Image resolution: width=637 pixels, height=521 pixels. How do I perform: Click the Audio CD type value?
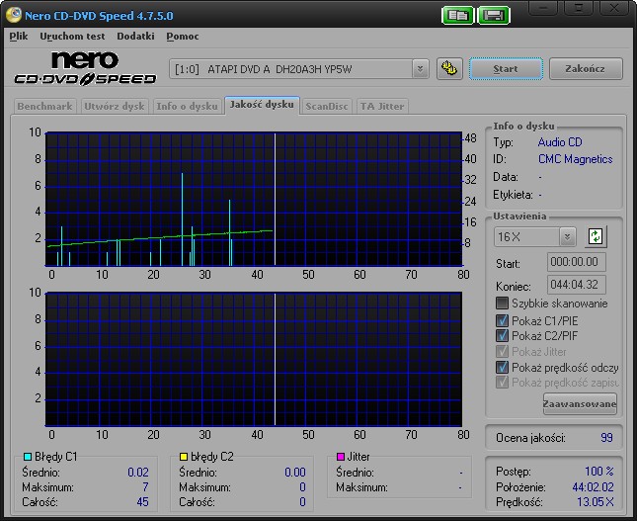point(560,142)
